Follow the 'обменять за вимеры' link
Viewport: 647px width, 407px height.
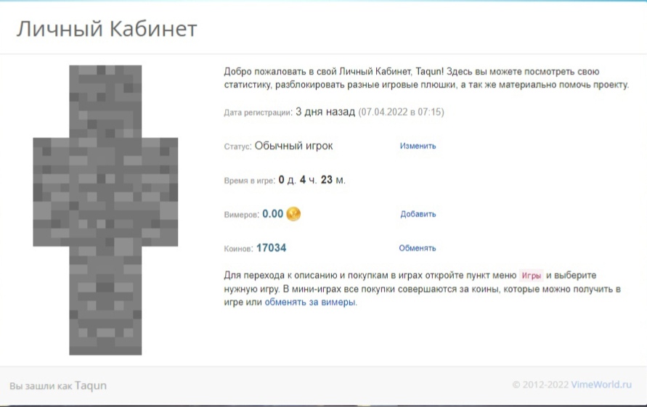(x=310, y=303)
